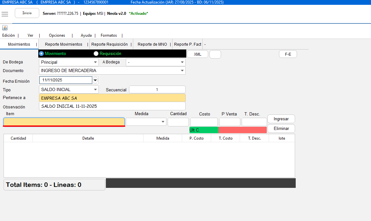The height and width of the screenshot is (221, 371).
Task: Expand the Medida combo box
Action: tap(163, 122)
